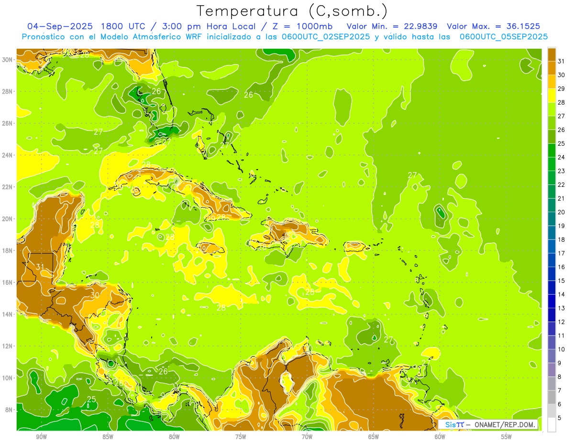Click legend scale value 8

pyautogui.click(x=560, y=377)
